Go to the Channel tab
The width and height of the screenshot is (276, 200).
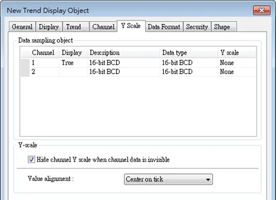(103, 27)
